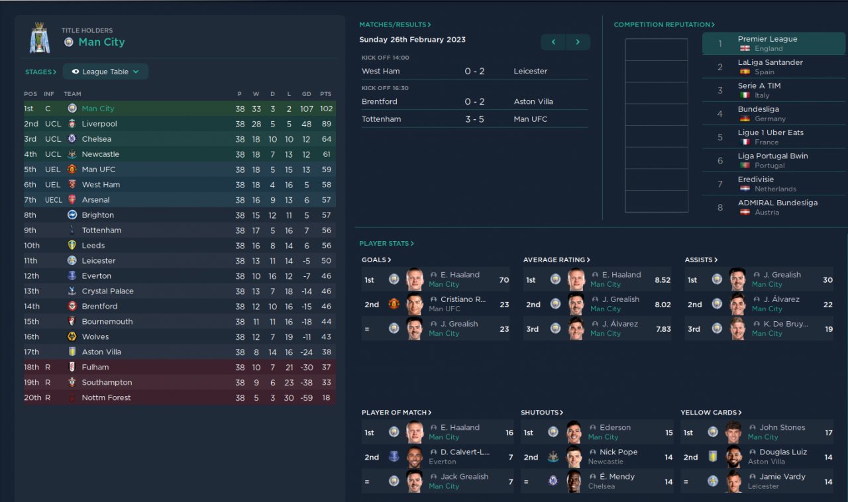Click É. Mendy's face photo in Shutouts

click(574, 481)
